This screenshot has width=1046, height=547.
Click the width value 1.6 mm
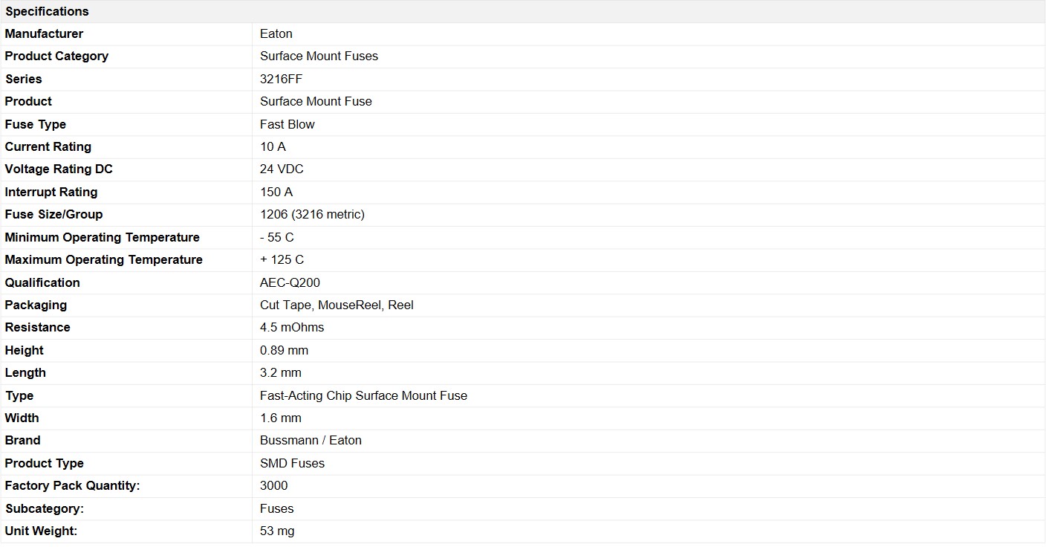pyautogui.click(x=281, y=418)
